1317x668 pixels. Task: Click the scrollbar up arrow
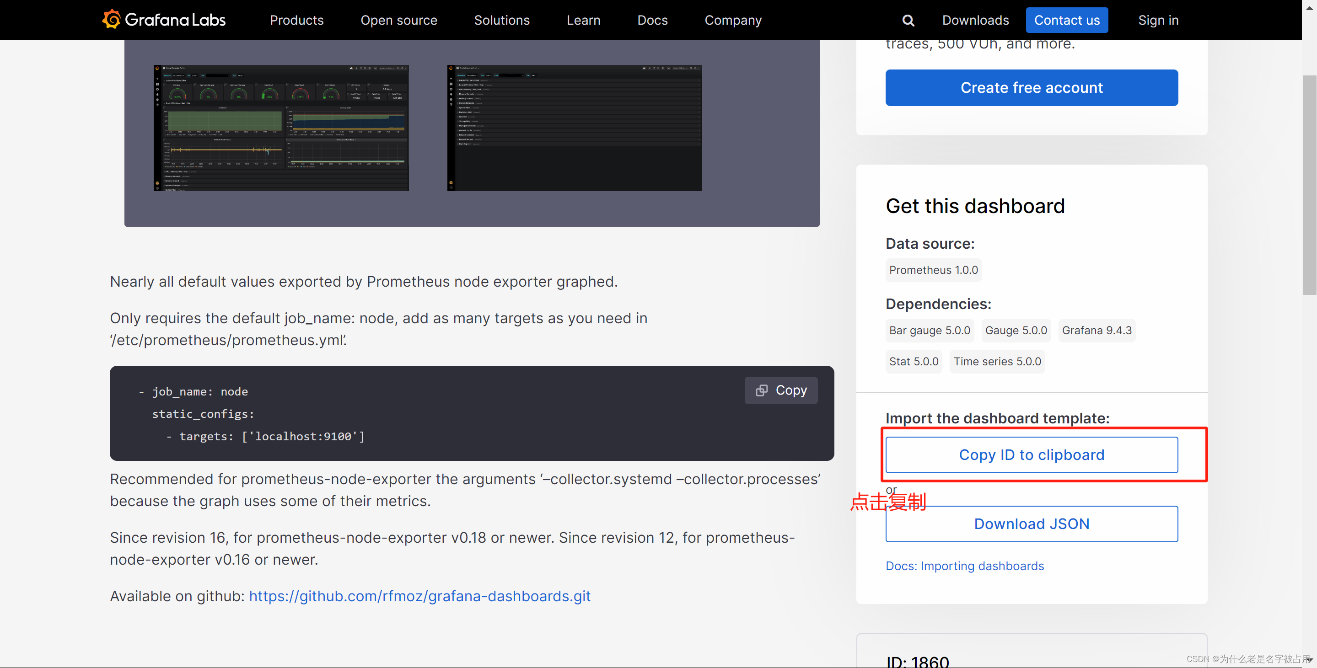[1309, 7]
